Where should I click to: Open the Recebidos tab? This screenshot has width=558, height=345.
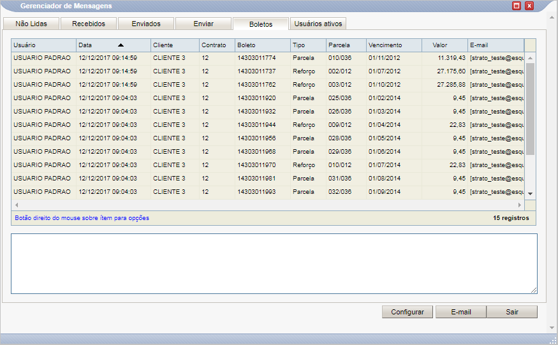point(89,24)
